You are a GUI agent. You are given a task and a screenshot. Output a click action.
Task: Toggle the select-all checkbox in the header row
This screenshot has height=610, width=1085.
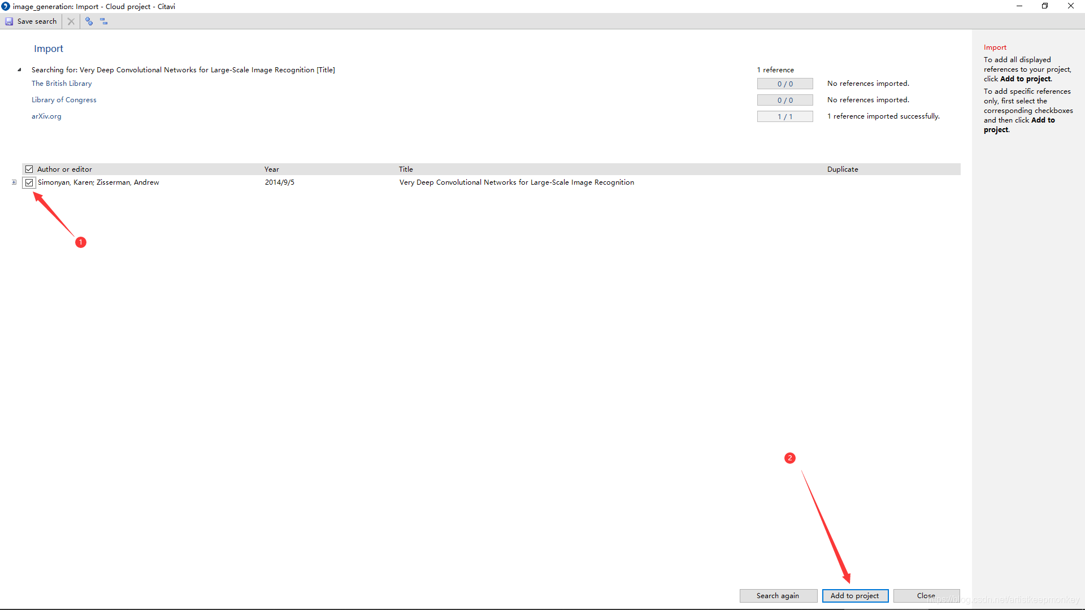(x=29, y=169)
